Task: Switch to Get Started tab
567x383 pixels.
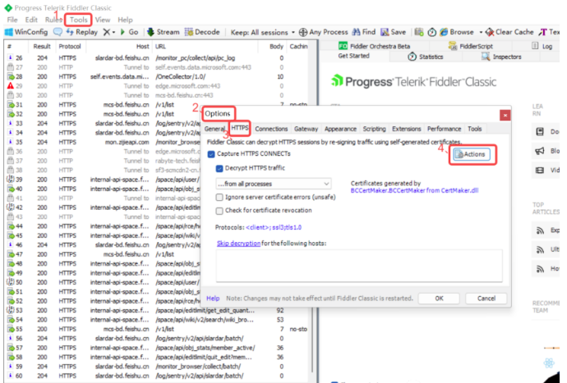Action: tap(353, 56)
